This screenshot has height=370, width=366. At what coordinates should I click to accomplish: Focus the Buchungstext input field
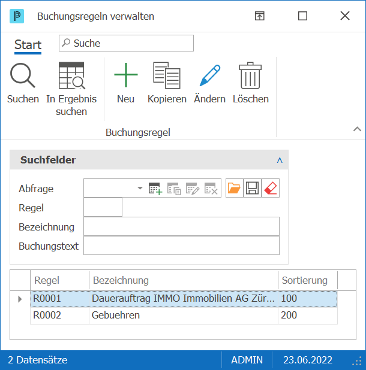(x=181, y=245)
